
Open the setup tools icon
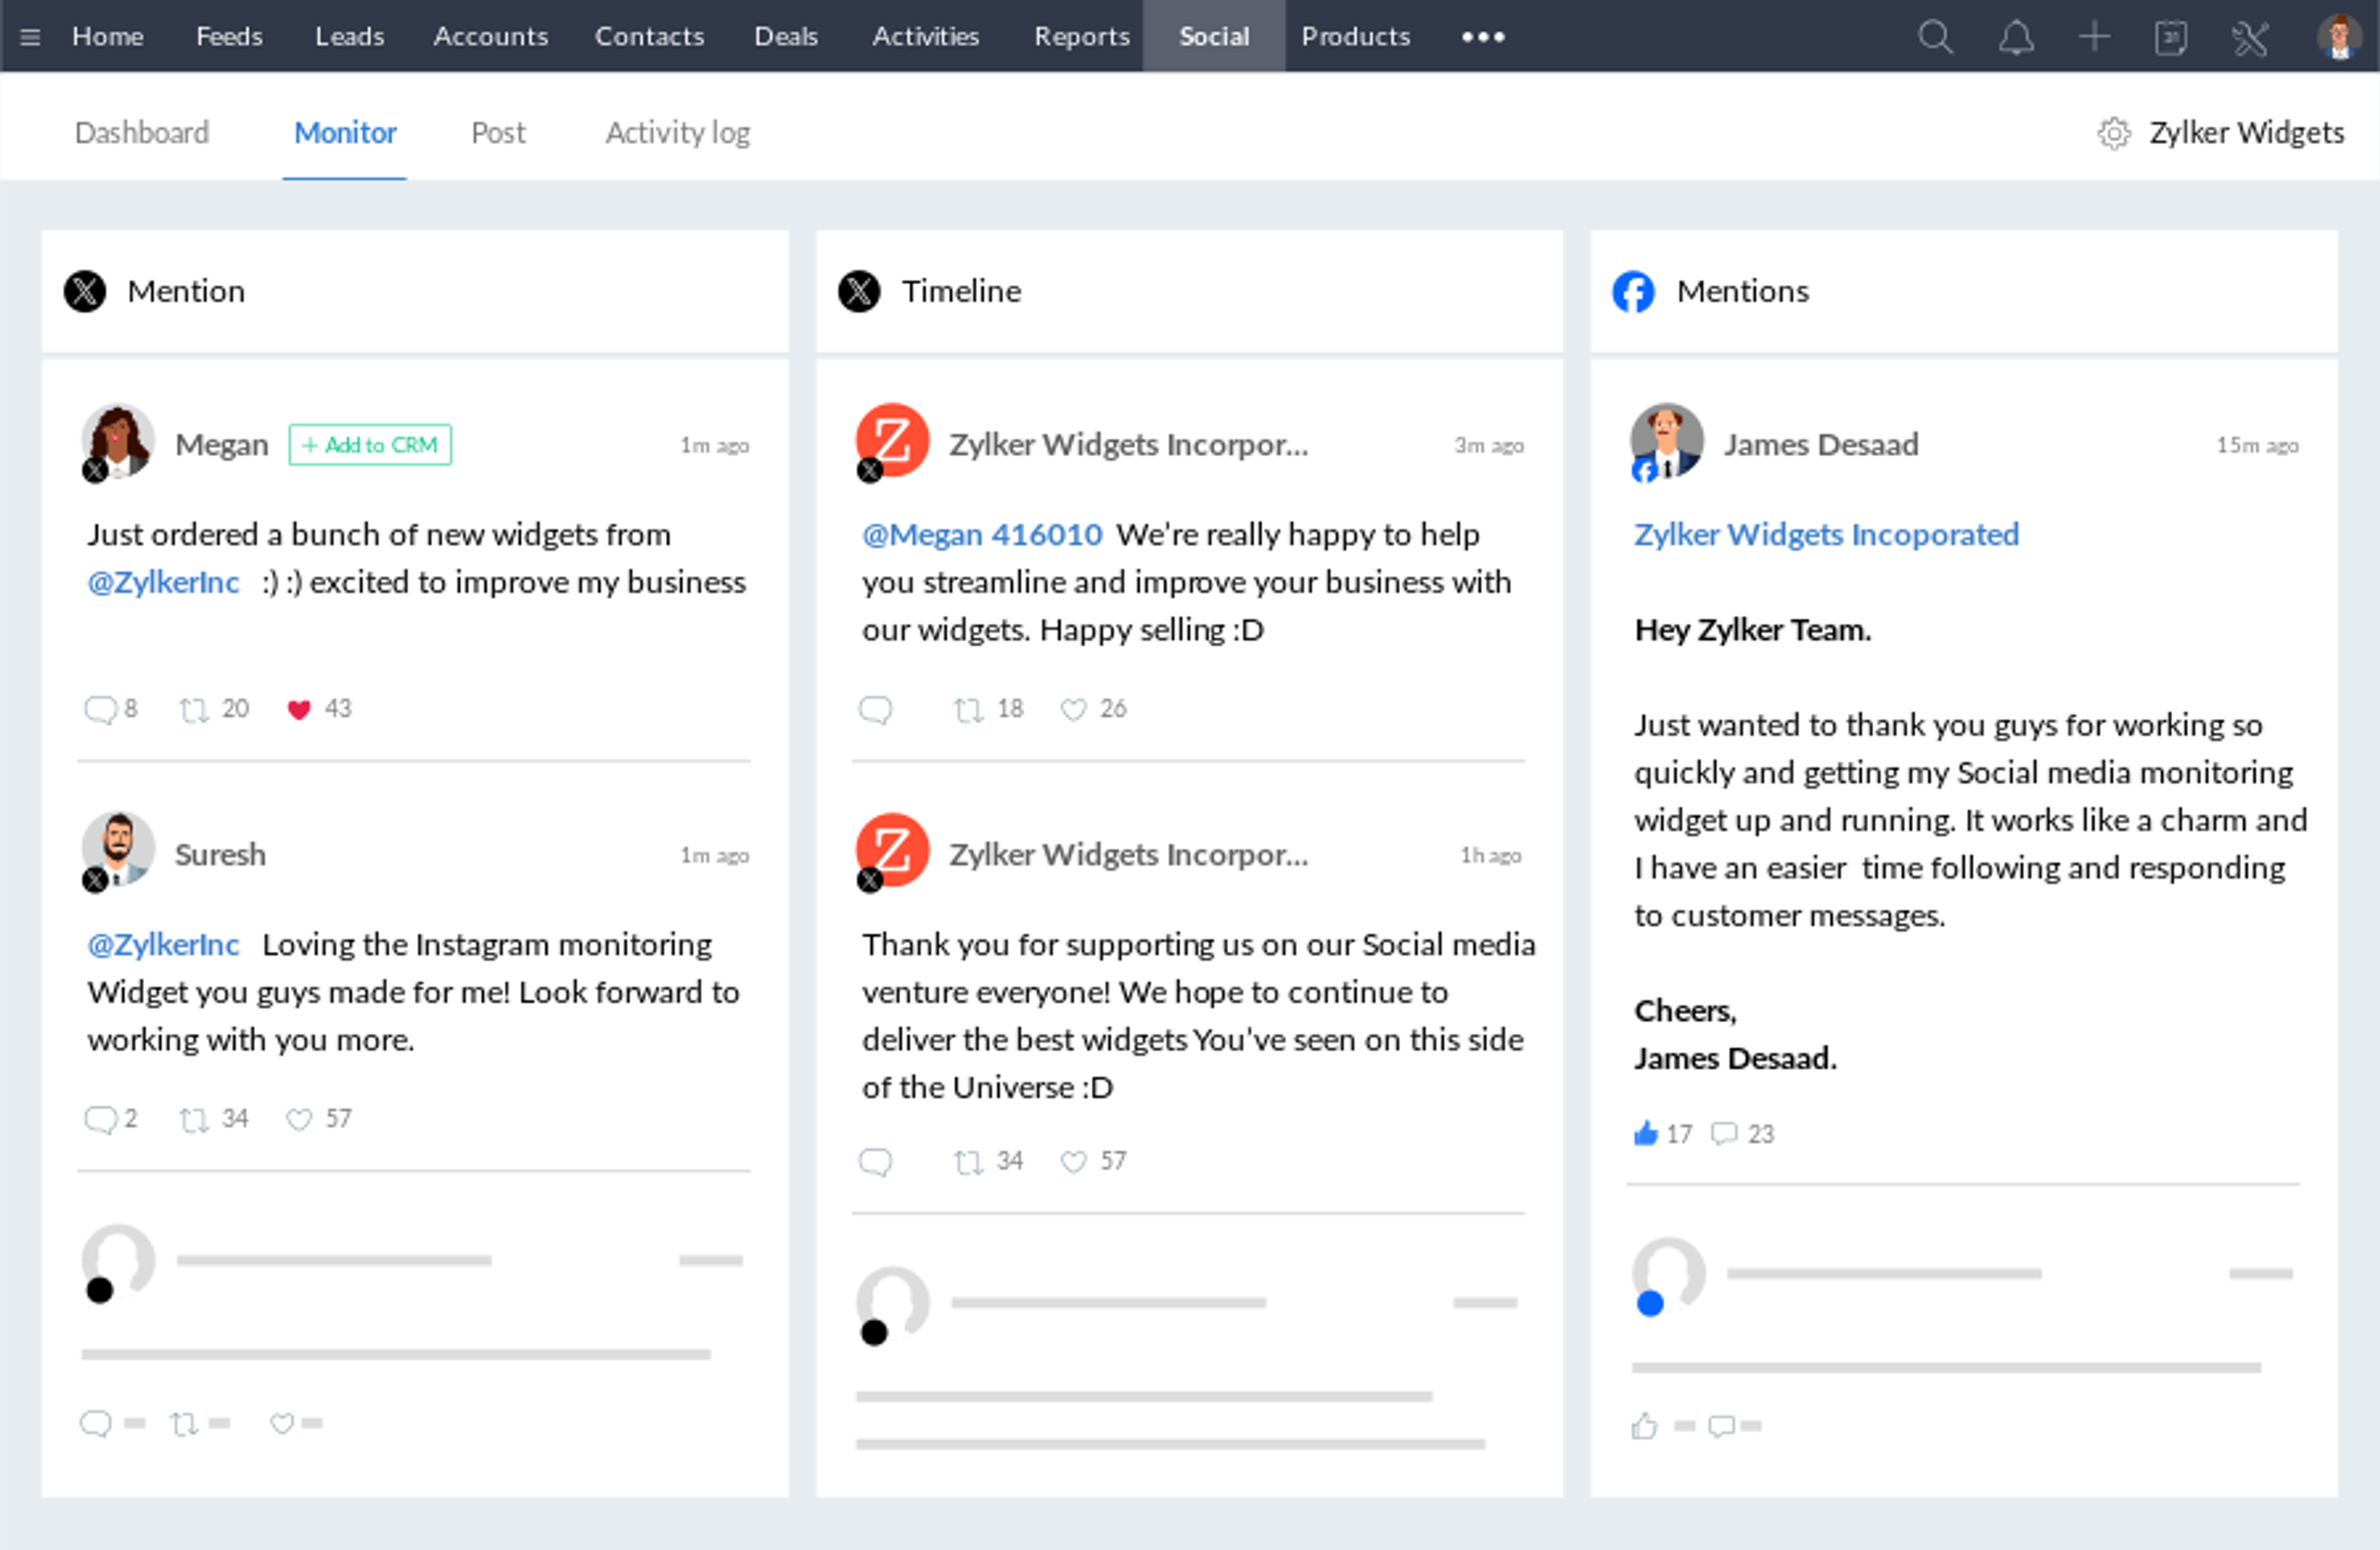[x=2250, y=38]
